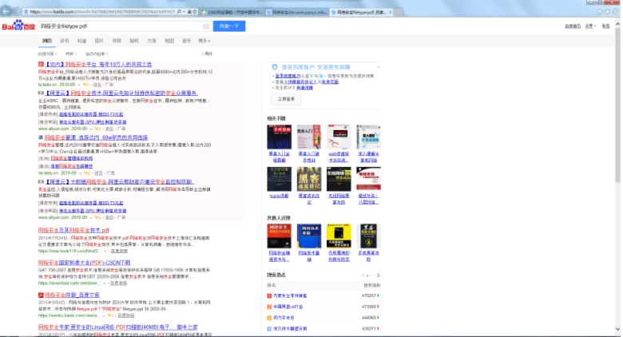Click the scrollbar up arrow
The width and height of the screenshot is (623, 337).
pos(617,24)
